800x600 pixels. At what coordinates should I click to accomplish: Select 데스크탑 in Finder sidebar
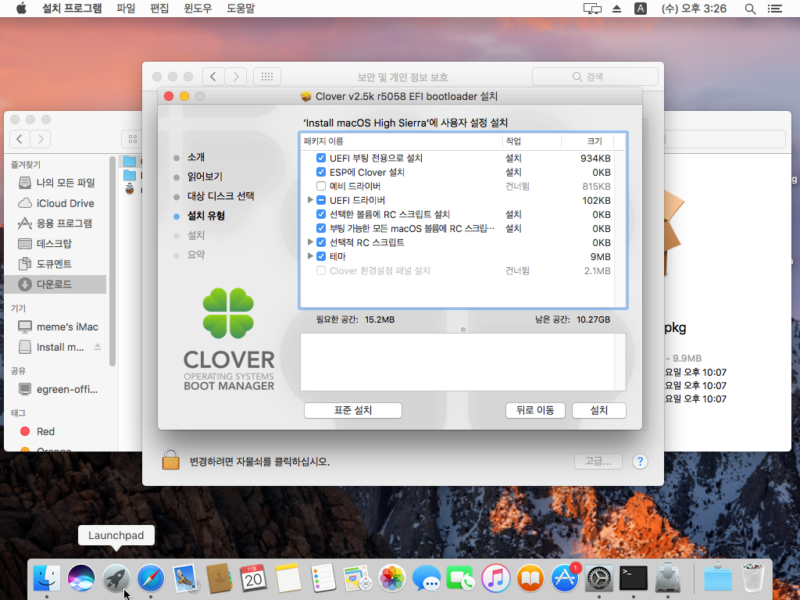(x=55, y=244)
